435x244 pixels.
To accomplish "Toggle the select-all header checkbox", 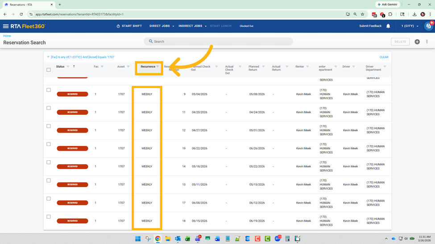I will (49, 70).
